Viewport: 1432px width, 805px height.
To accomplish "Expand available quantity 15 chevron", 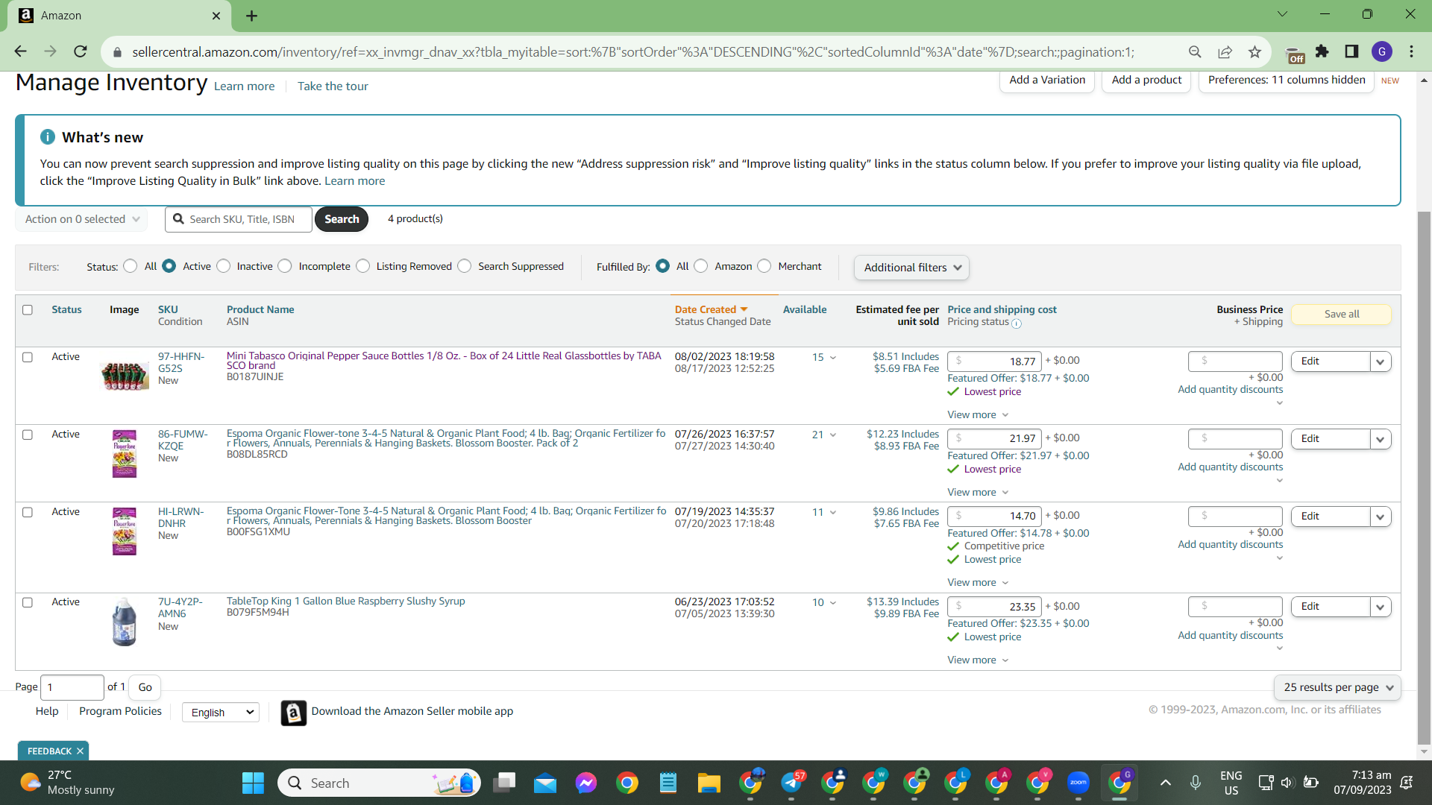I will click(x=833, y=358).
